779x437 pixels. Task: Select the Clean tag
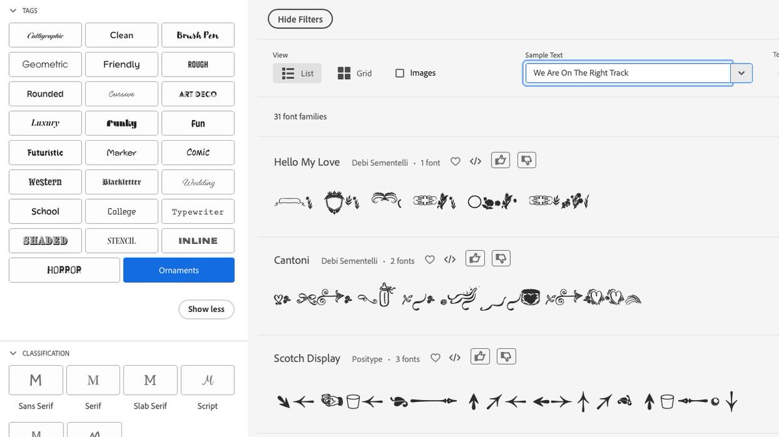pyautogui.click(x=121, y=36)
